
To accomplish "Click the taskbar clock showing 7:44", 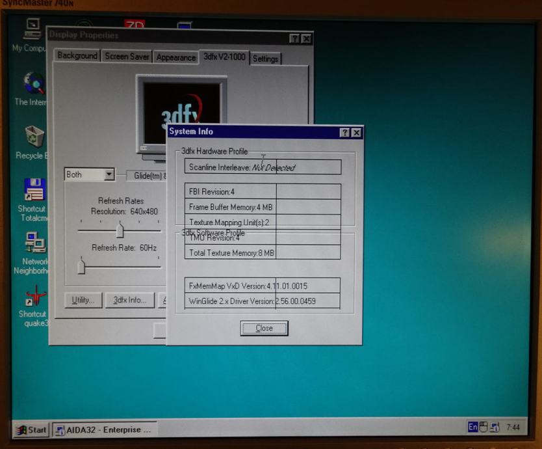I will pyautogui.click(x=513, y=428).
